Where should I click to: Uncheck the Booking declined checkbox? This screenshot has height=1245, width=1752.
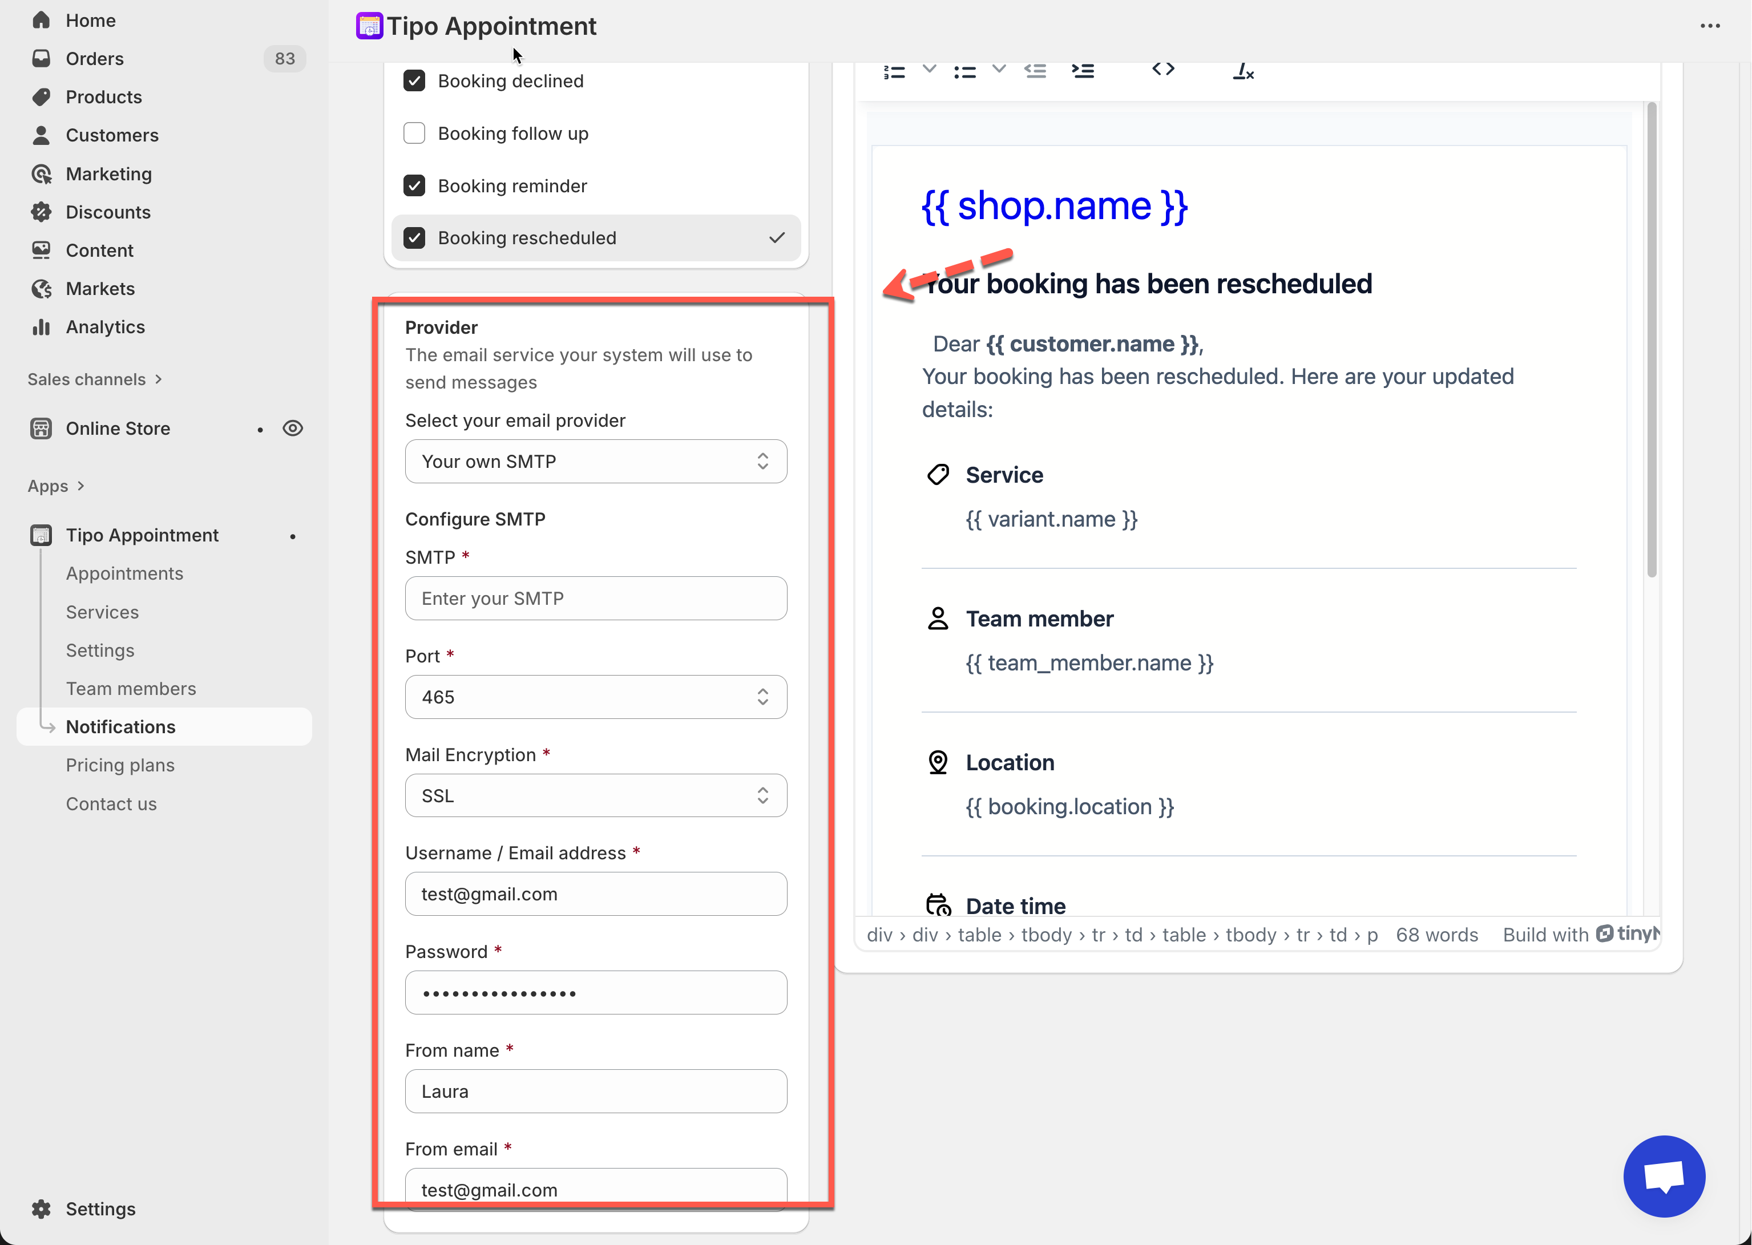point(414,81)
